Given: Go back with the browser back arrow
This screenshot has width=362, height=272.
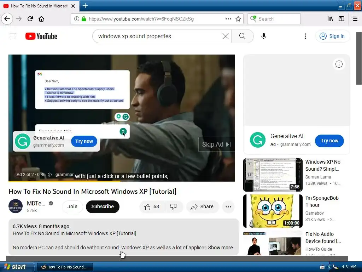Looking at the screenshot, I should 7,19.
